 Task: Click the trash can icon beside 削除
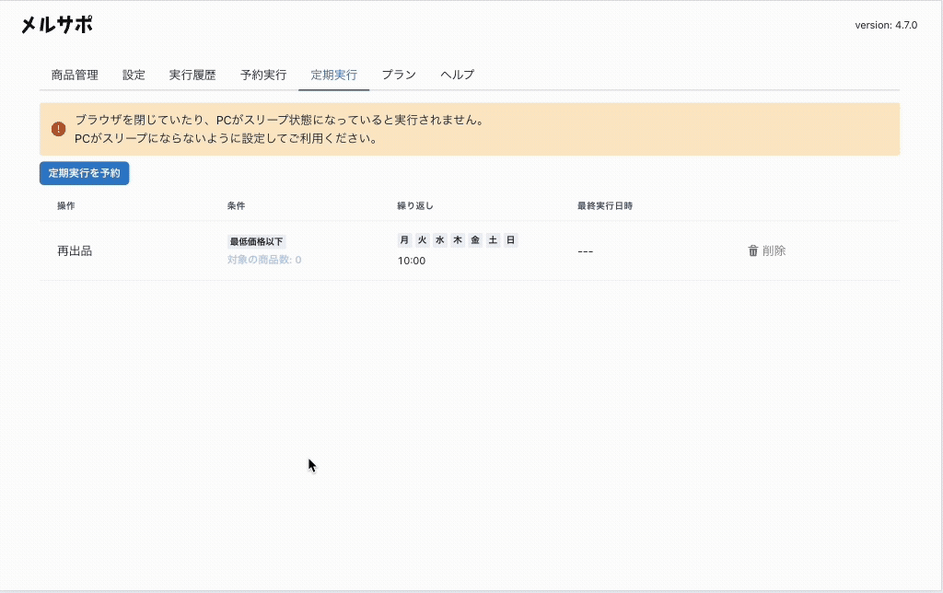[x=752, y=250]
